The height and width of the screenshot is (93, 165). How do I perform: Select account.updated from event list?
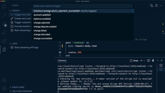tap(83, 15)
